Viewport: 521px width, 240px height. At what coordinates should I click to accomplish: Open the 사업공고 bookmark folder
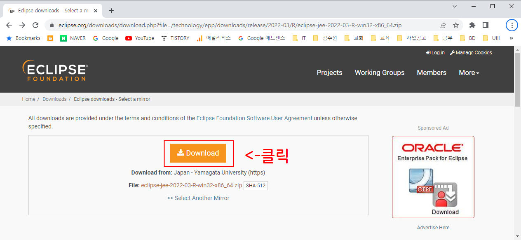411,38
